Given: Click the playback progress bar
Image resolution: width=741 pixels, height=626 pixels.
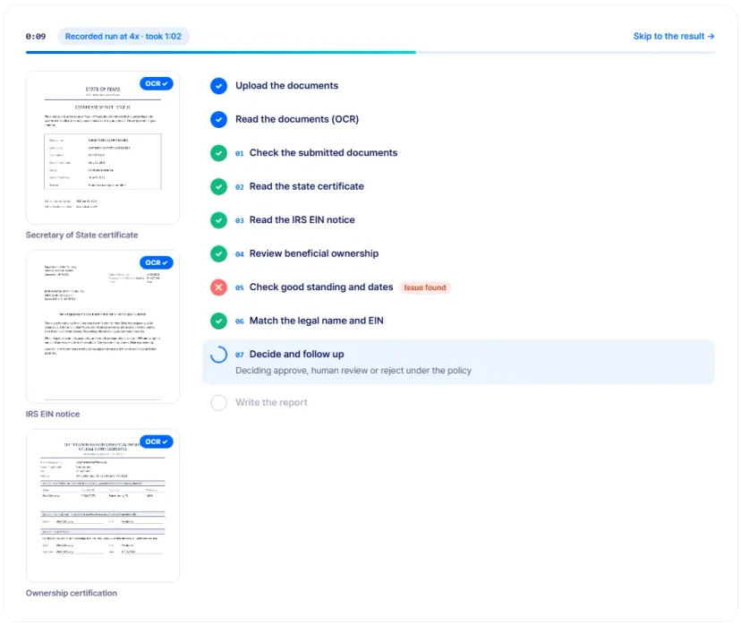Looking at the screenshot, I should [370, 53].
